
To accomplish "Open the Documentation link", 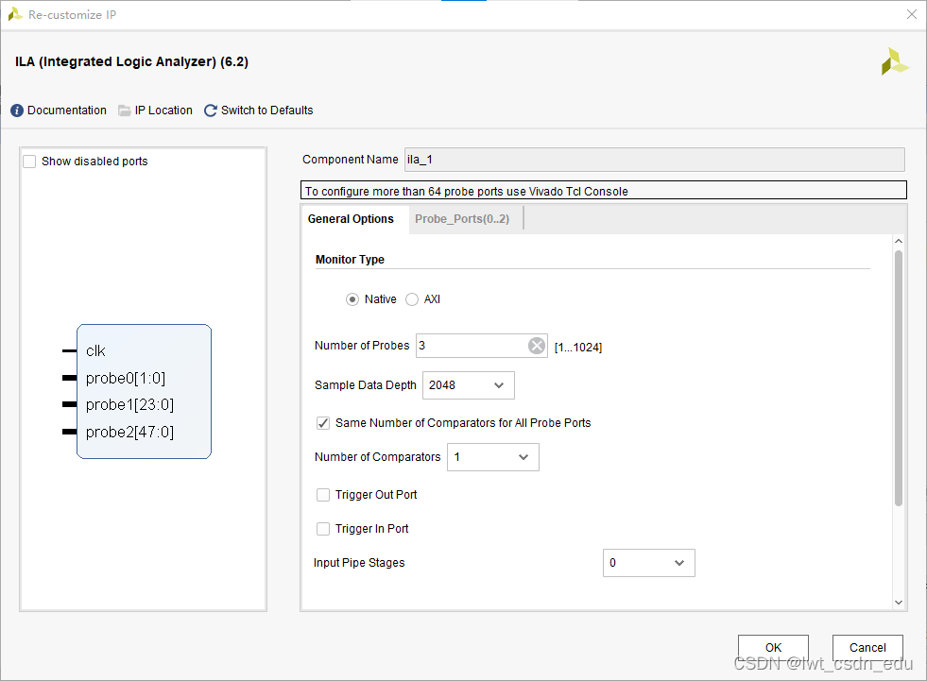I will point(67,111).
